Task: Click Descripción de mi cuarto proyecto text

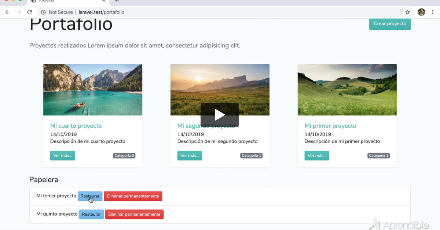Action: tap(88, 141)
